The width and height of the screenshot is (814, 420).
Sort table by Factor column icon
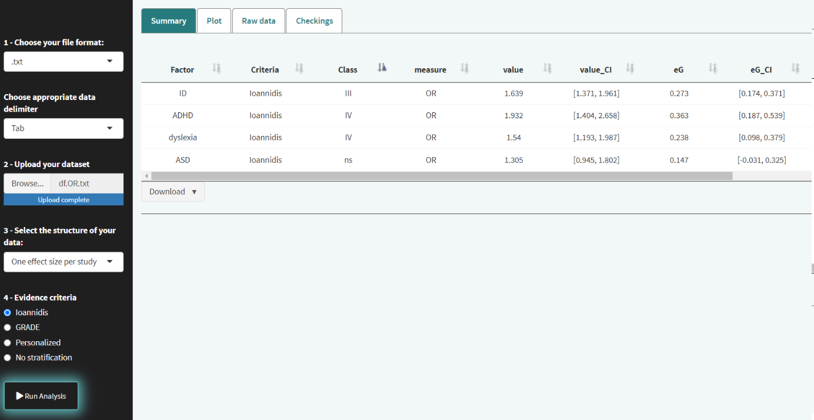coord(216,69)
